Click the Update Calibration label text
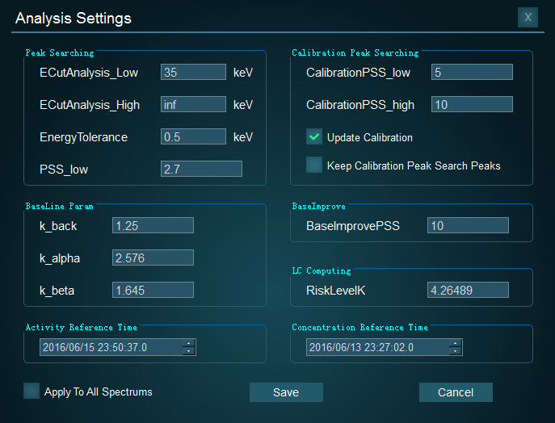The width and height of the screenshot is (555, 423). click(370, 137)
